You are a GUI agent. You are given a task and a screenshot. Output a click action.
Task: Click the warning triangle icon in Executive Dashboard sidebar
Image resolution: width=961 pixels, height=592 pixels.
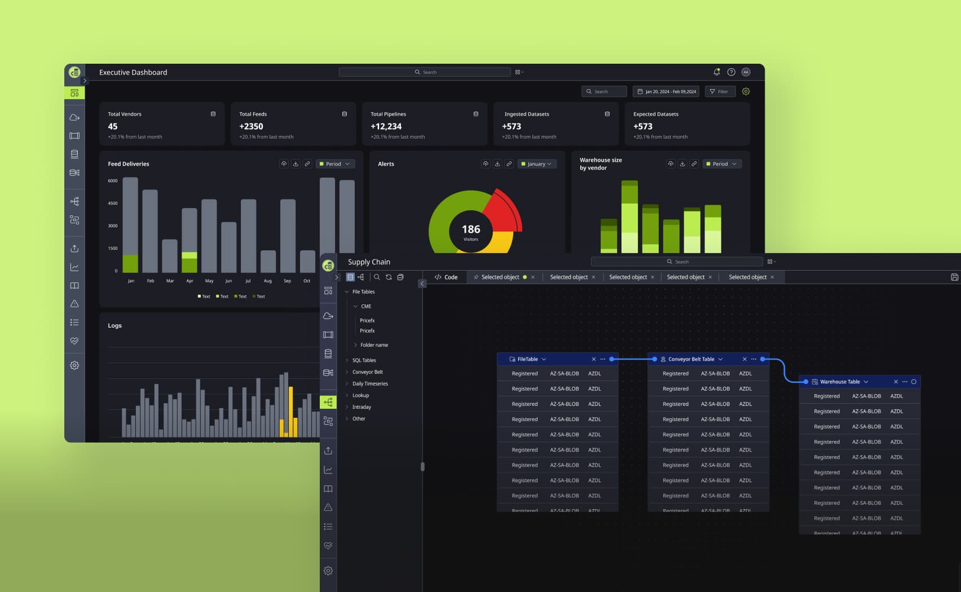coord(74,304)
